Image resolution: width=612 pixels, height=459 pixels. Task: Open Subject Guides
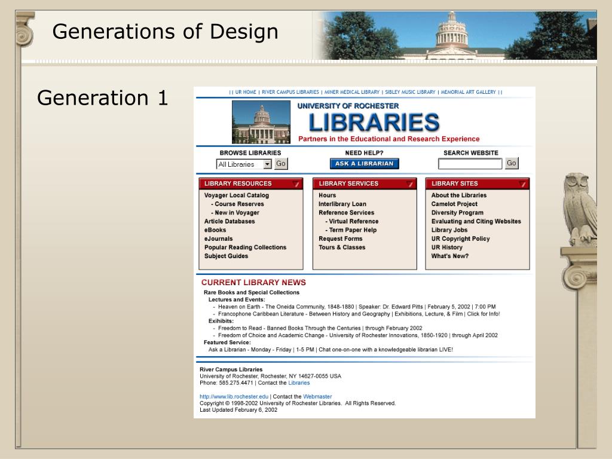(226, 256)
